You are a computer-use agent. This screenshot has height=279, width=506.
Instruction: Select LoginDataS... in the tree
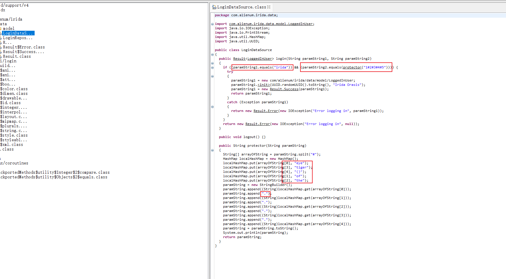coord(18,33)
